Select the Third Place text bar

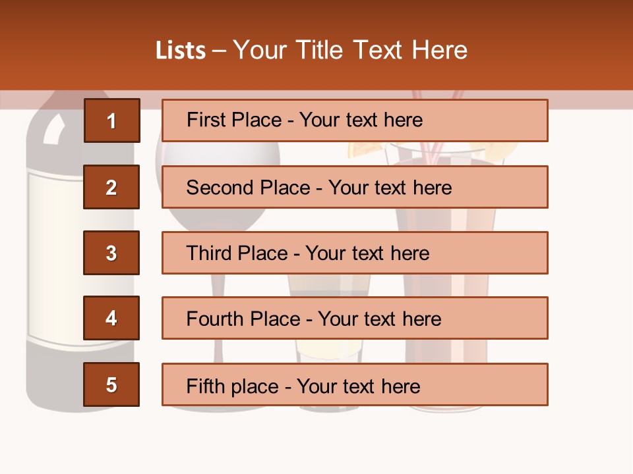(355, 253)
